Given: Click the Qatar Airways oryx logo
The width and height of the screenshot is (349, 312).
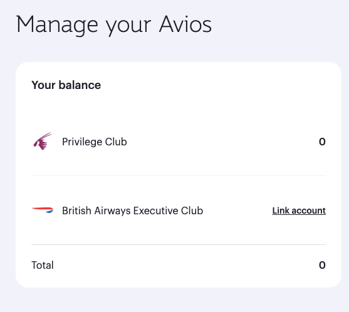Looking at the screenshot, I should click(42, 142).
